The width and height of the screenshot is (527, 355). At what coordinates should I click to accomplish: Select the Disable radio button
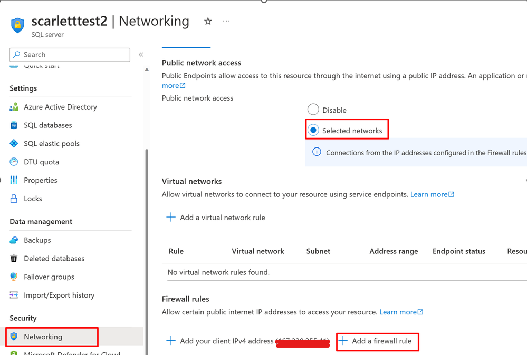tap(313, 110)
